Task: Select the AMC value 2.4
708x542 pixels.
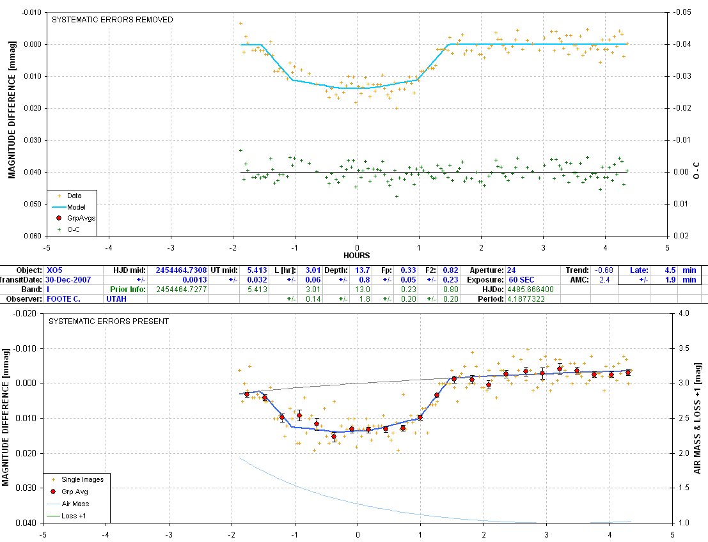Action: [x=604, y=280]
